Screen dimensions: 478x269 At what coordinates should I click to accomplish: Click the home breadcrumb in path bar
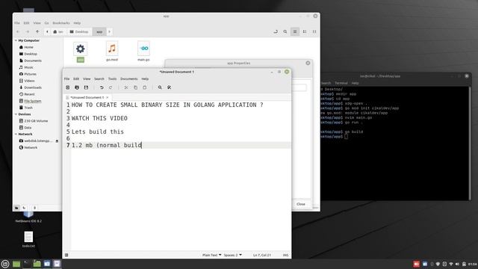coord(58,31)
